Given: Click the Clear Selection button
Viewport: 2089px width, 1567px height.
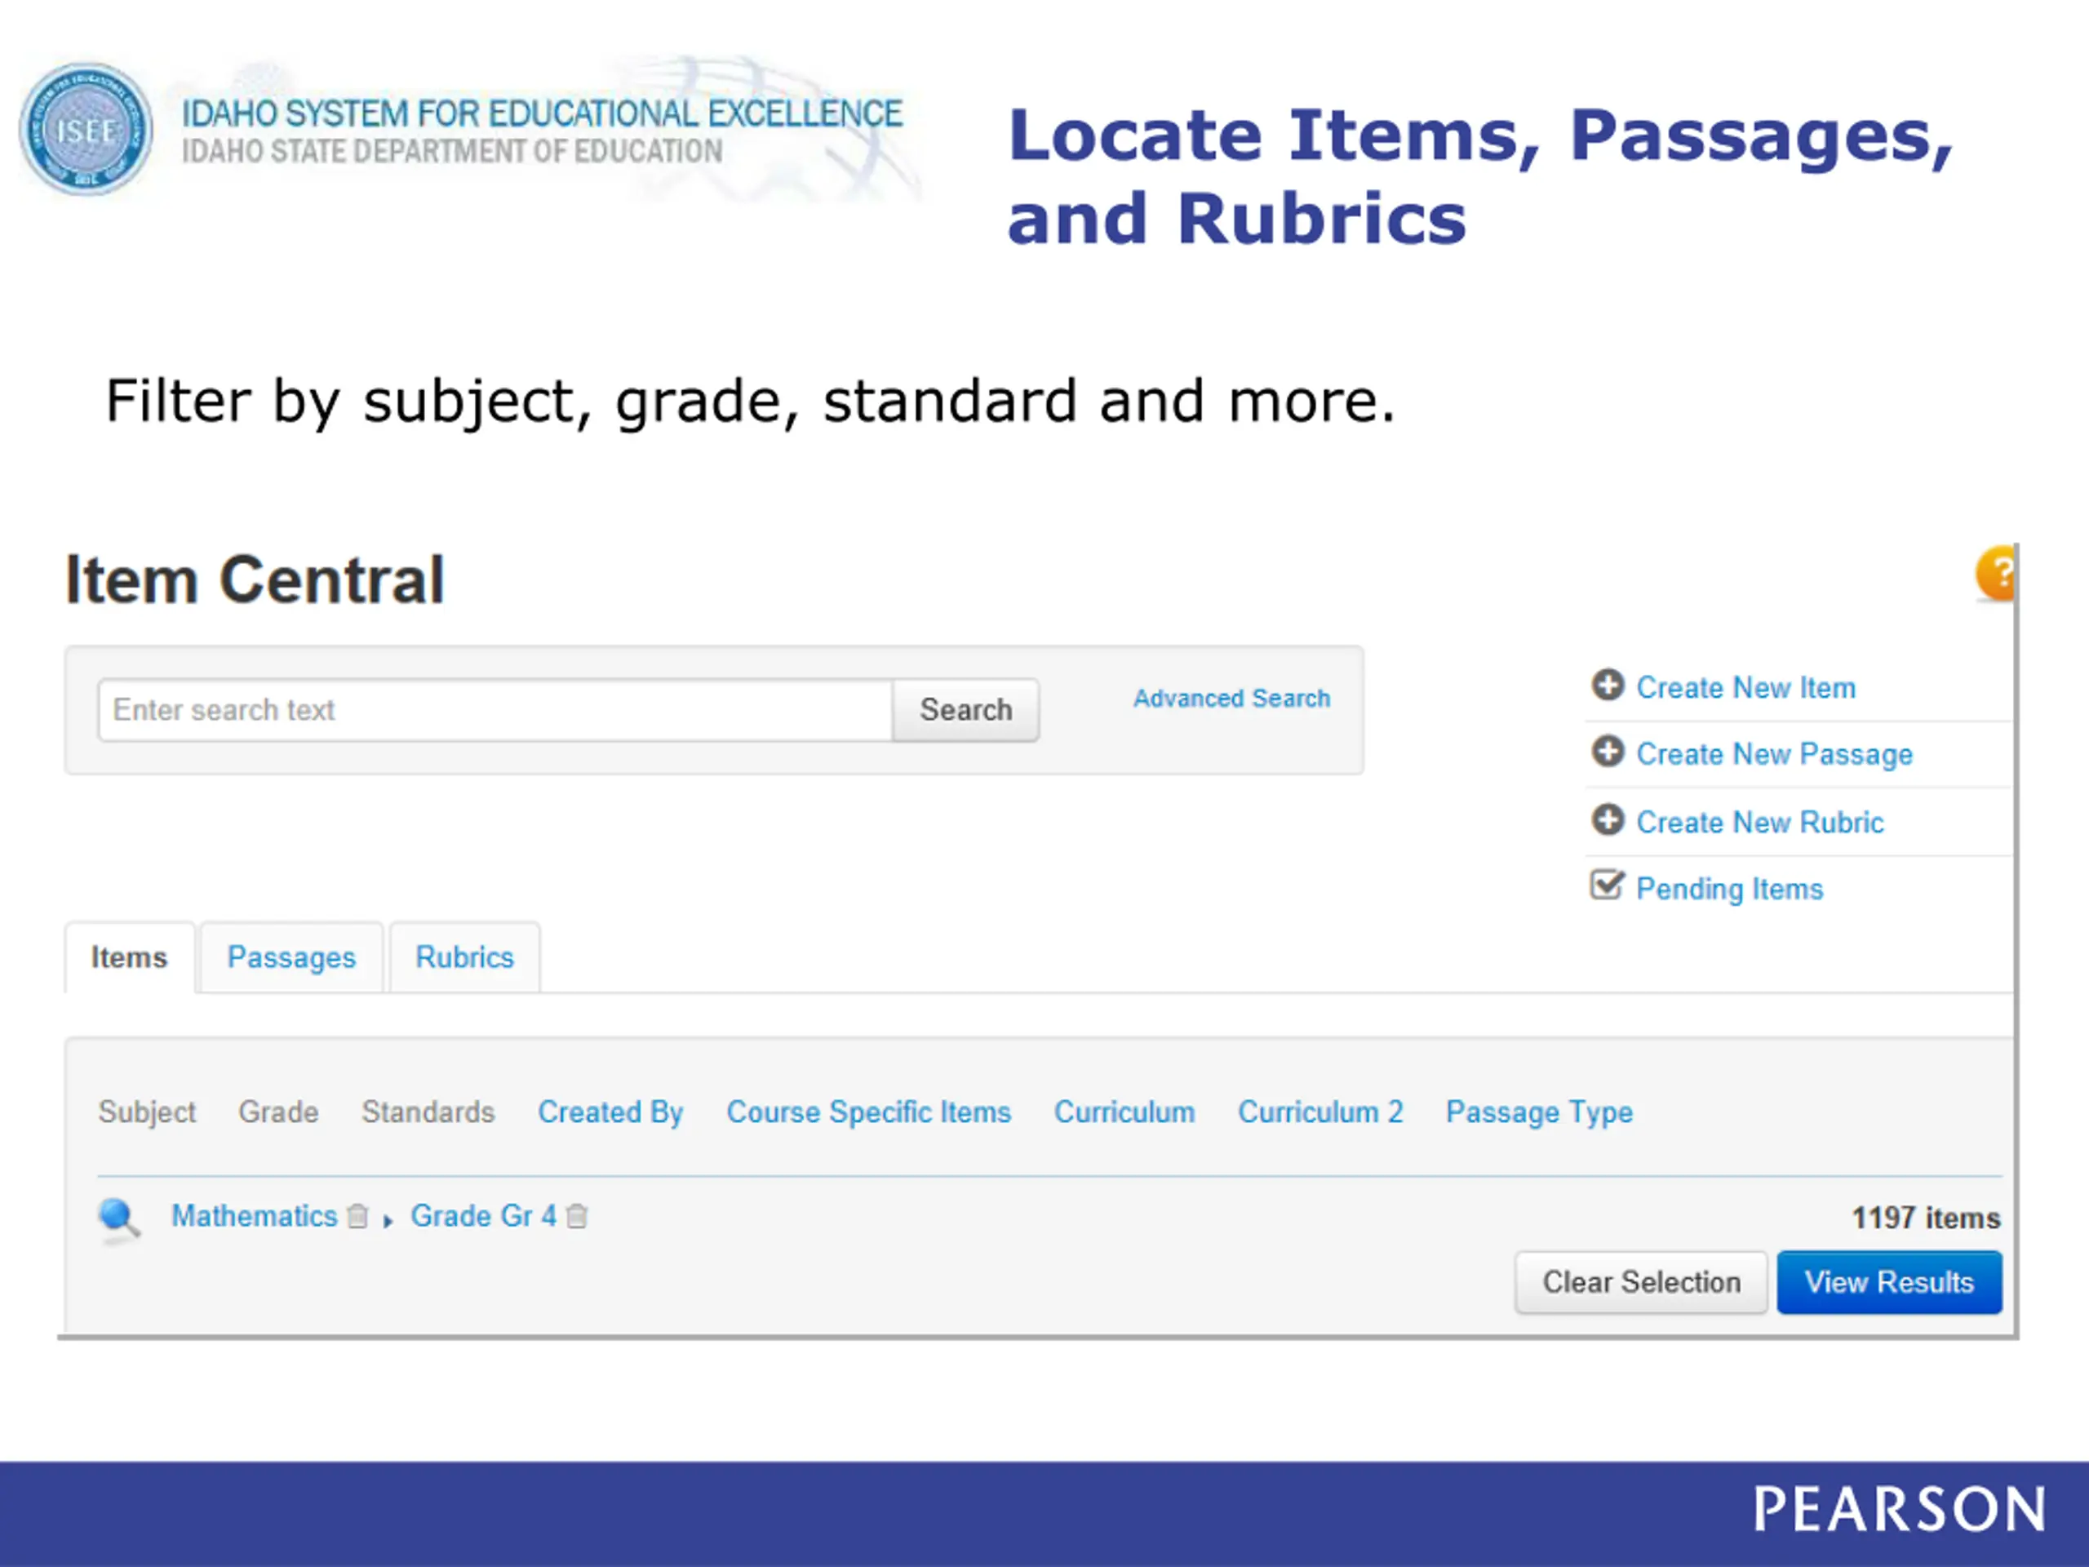Looking at the screenshot, I should [x=1641, y=1283].
